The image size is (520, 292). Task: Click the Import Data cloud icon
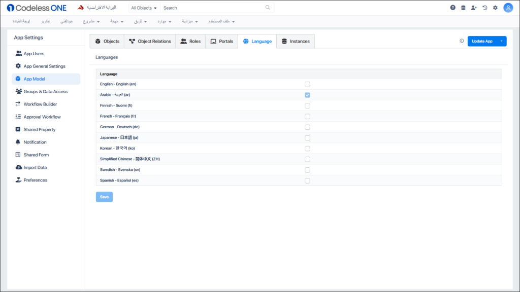19,167
